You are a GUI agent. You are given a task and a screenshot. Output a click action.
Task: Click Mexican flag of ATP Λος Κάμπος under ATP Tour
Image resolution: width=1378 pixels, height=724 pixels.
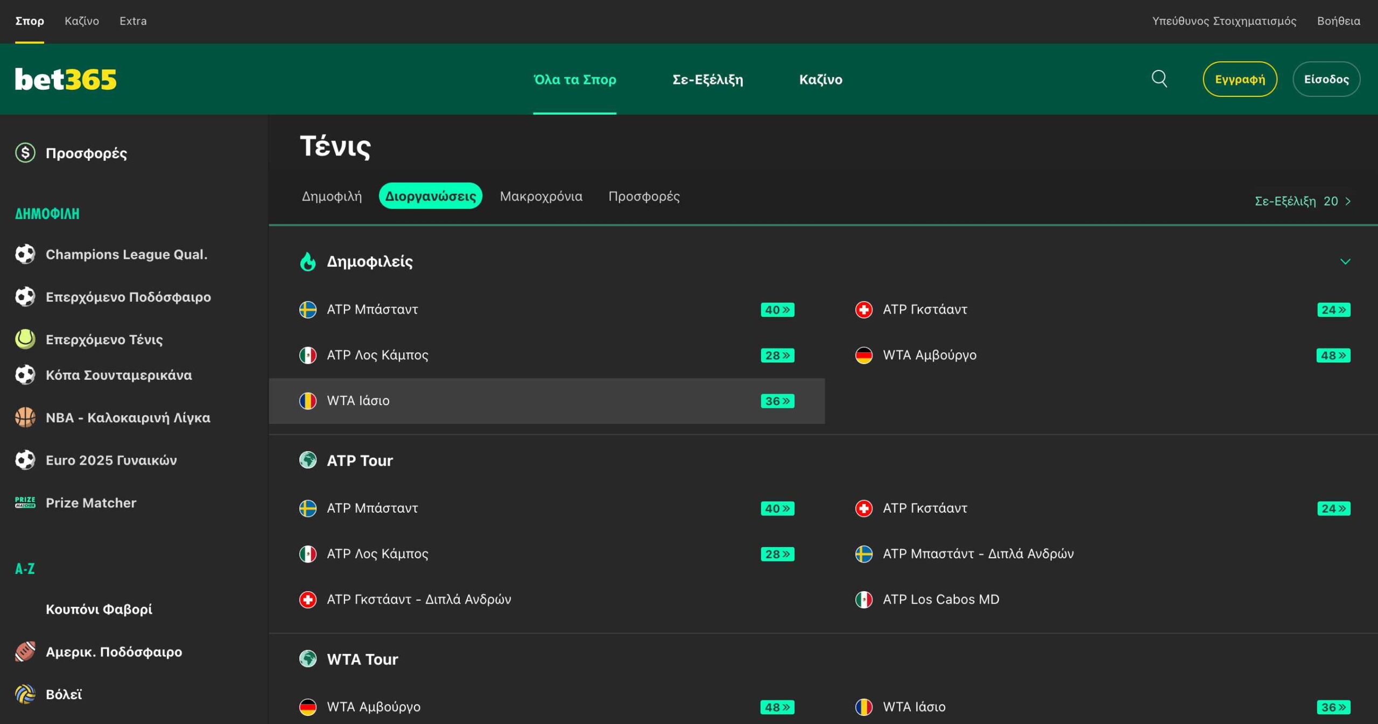308,553
